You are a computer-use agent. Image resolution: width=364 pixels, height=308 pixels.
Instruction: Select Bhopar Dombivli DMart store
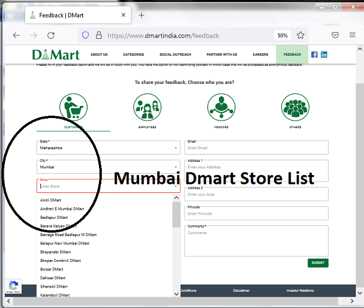(x=61, y=261)
